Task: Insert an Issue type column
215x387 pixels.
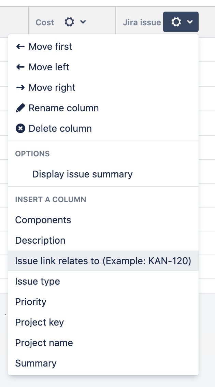Action: pos(38,282)
